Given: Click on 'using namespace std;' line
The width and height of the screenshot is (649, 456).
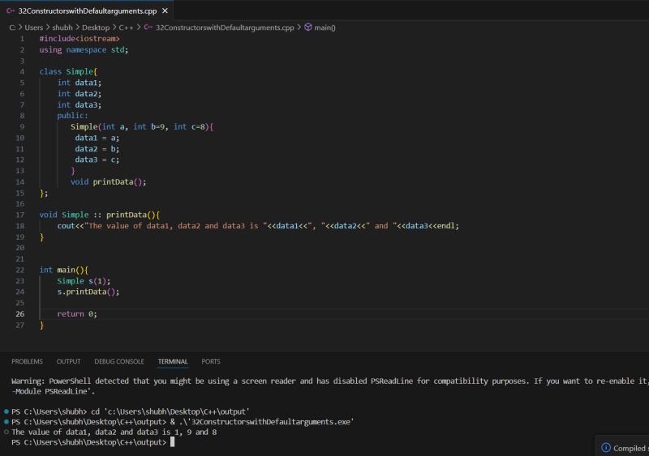Looking at the screenshot, I should 84,49.
